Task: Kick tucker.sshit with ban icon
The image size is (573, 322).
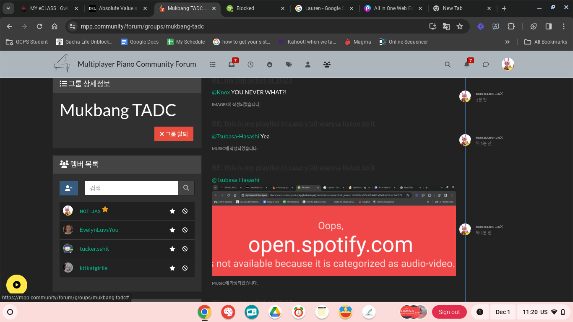Action: (x=185, y=249)
